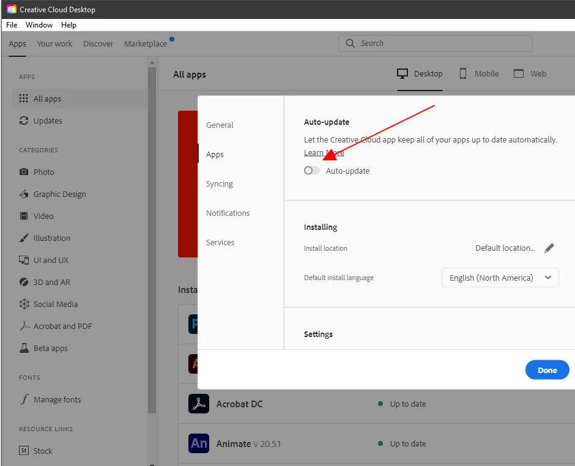This screenshot has width=575, height=466.
Task: Click the Acrobat DC app icon
Action: click(199, 404)
